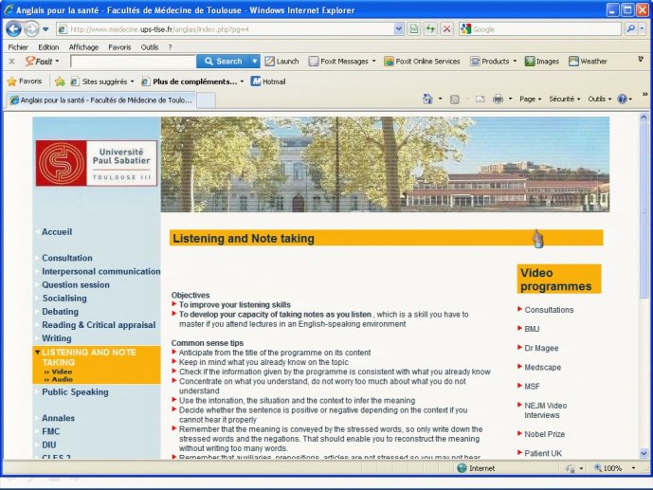Click the Université Paul Sabatier logo
This screenshot has height=490, width=653.
coord(97,163)
